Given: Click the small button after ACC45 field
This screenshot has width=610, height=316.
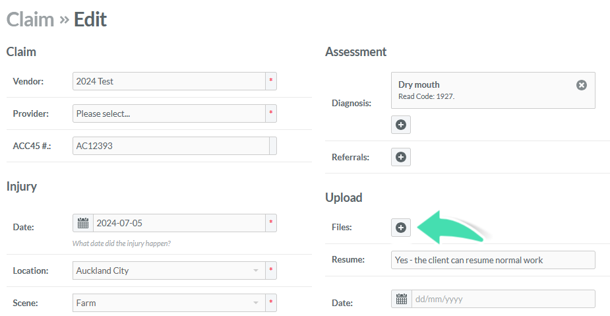Looking at the screenshot, I should pos(273,146).
